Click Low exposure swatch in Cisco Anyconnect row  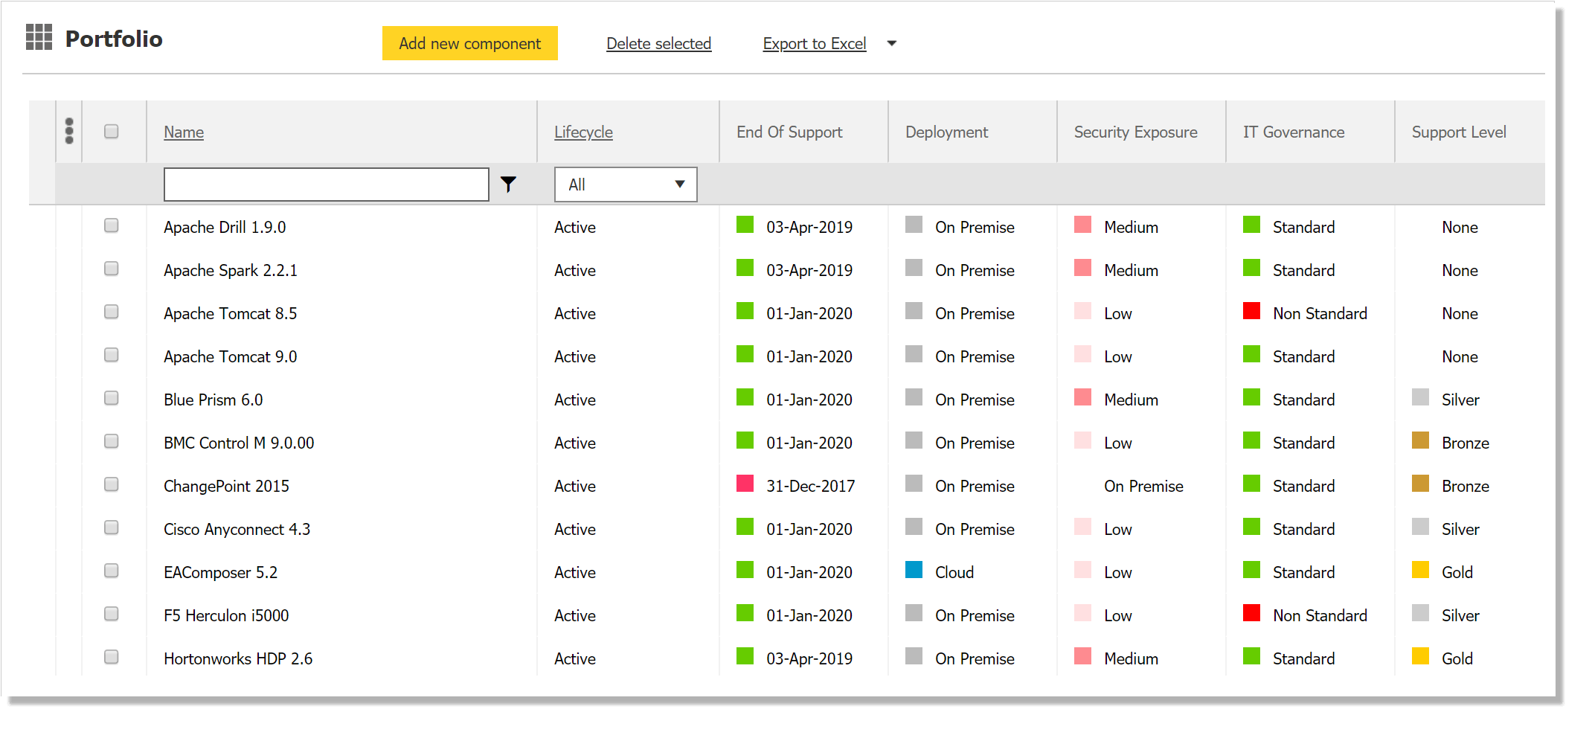[1082, 527]
